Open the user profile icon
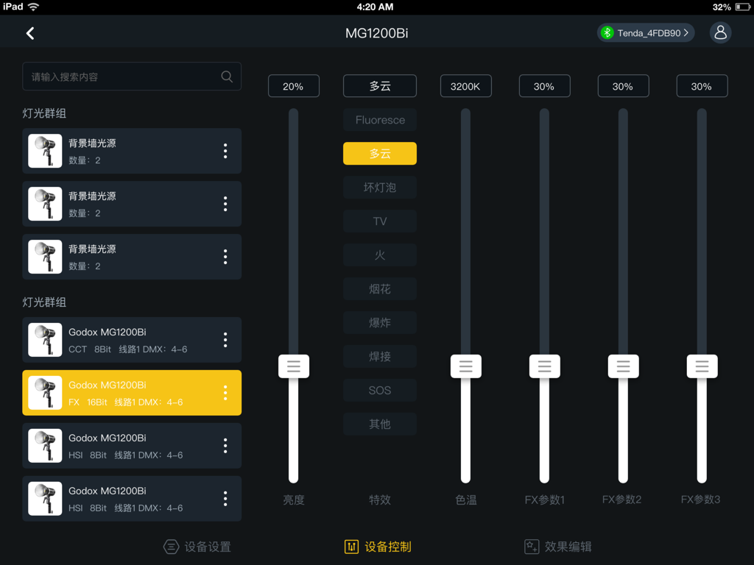 (720, 32)
